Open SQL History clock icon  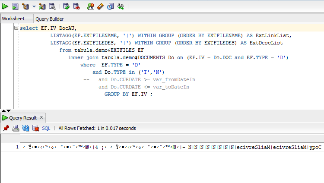click(x=110, y=6)
